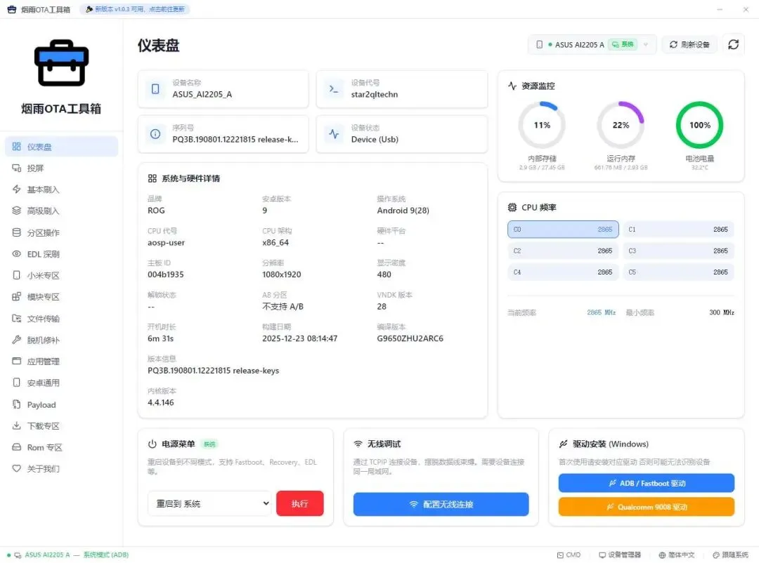Open CMD from the status bar
Image resolution: width=759 pixels, height=563 pixels.
pos(569,555)
